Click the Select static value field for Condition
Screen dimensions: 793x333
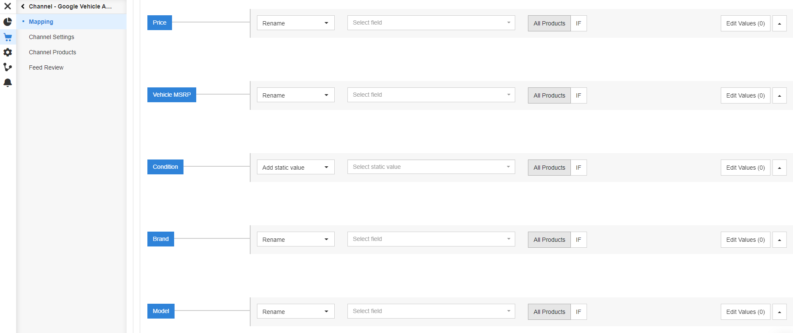coord(431,167)
